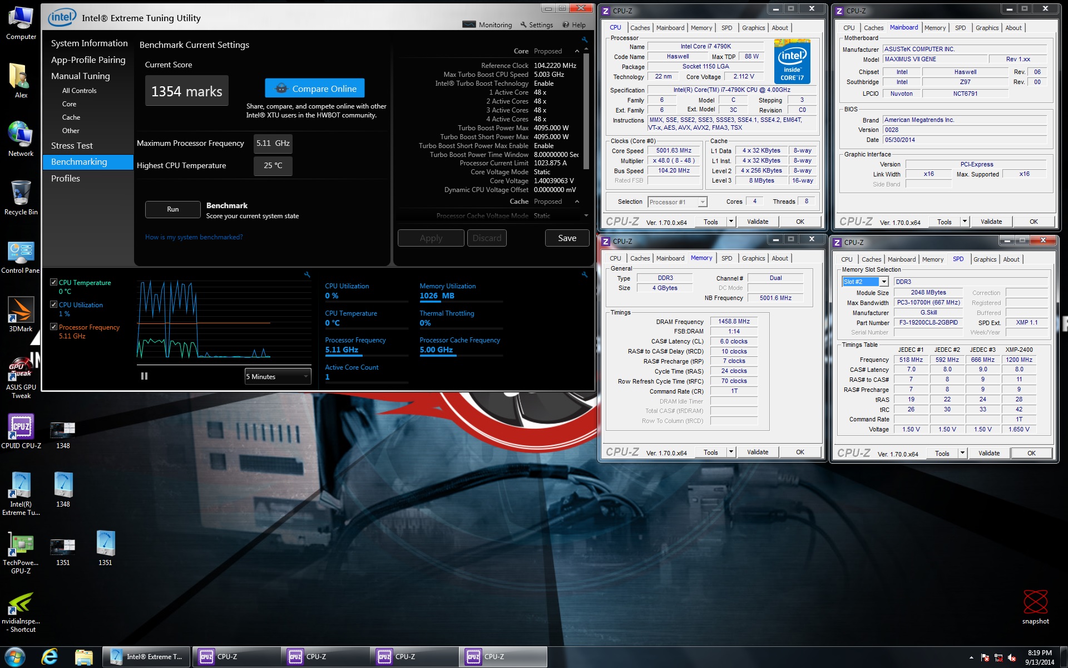Open the 1348 XTU profile file icon

click(63, 490)
